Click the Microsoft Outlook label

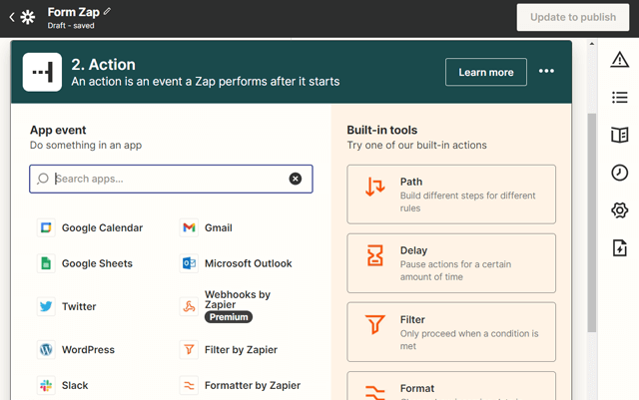click(249, 263)
